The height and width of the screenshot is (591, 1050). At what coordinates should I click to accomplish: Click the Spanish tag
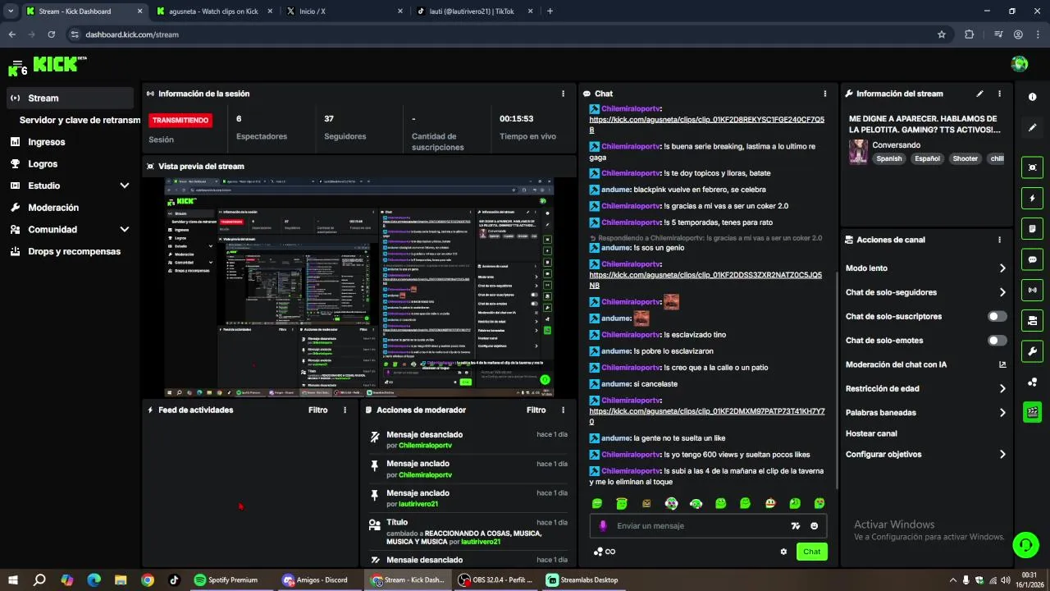coord(888,158)
